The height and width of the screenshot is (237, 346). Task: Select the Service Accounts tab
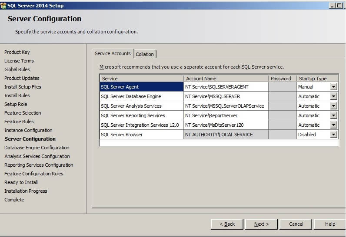coord(113,53)
